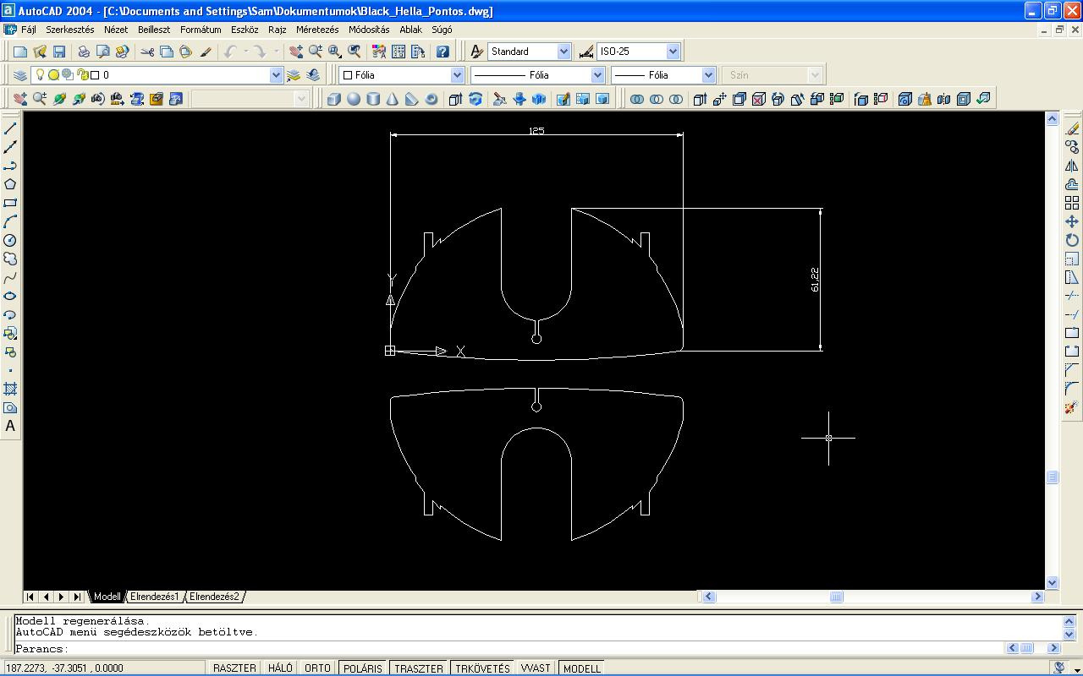Jump to the last layout tab arrow

pyautogui.click(x=77, y=597)
